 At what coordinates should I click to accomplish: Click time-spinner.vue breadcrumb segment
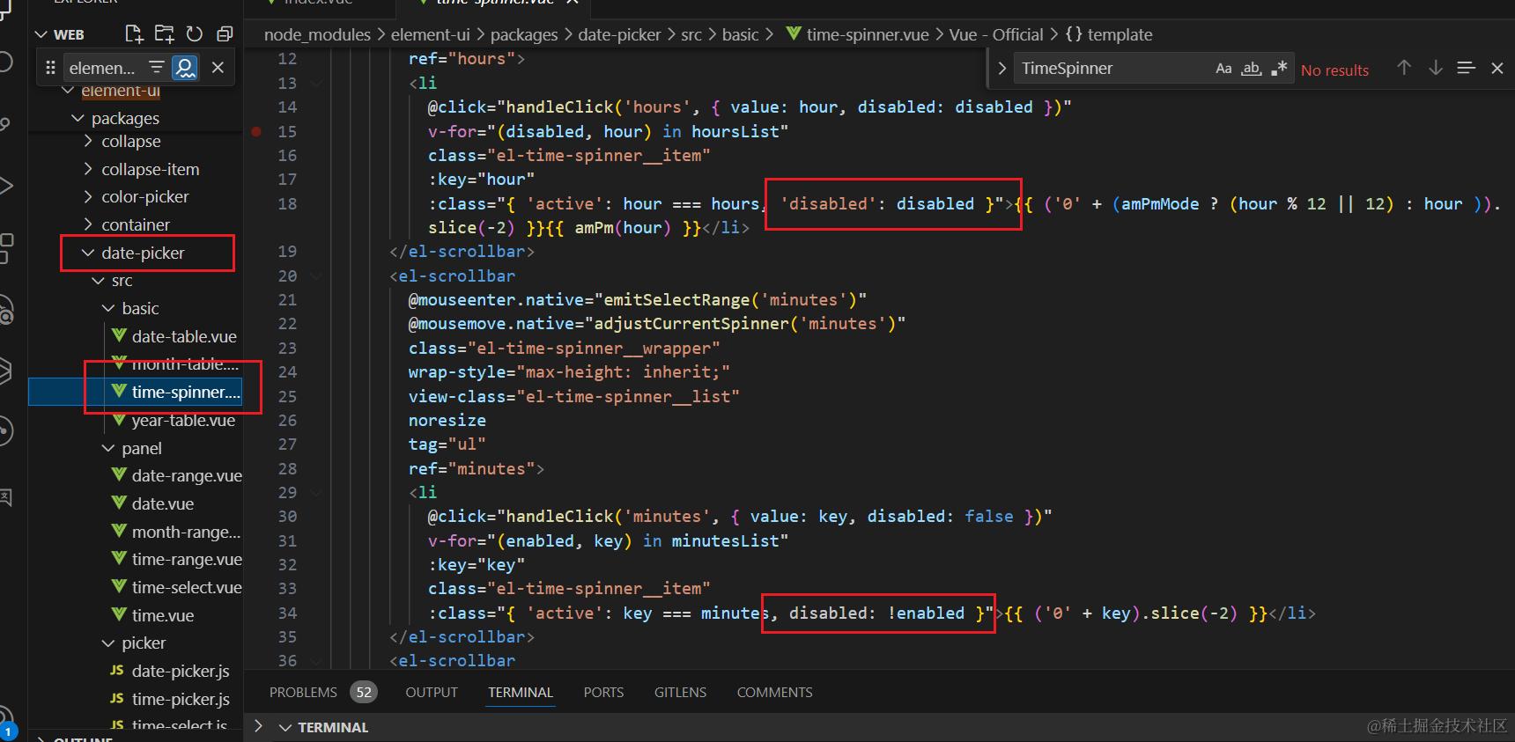pyautogui.click(x=868, y=34)
